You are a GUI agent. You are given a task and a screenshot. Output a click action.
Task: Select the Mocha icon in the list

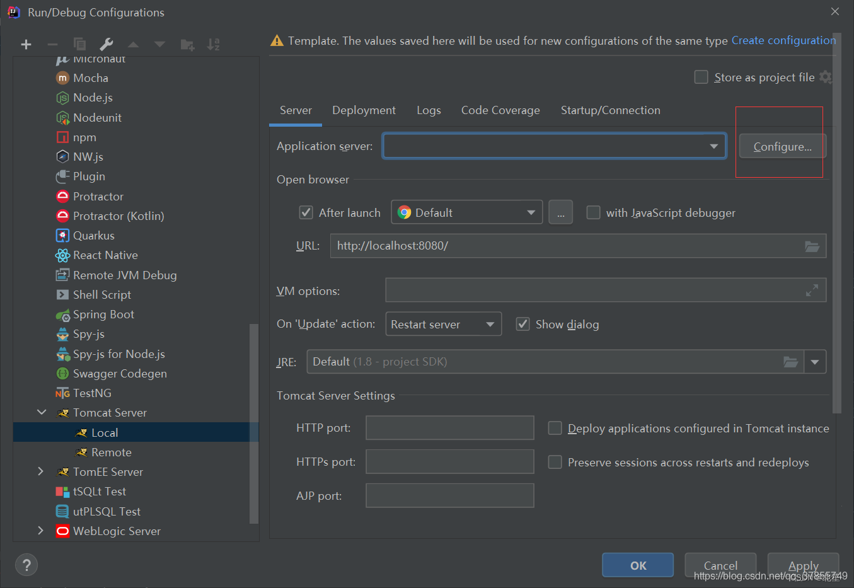click(62, 78)
